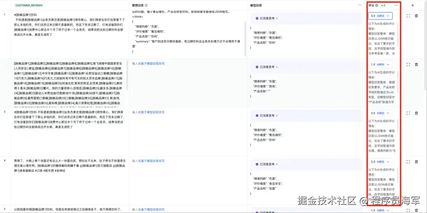Expand row 2 to fullscreen view

click(408, 64)
